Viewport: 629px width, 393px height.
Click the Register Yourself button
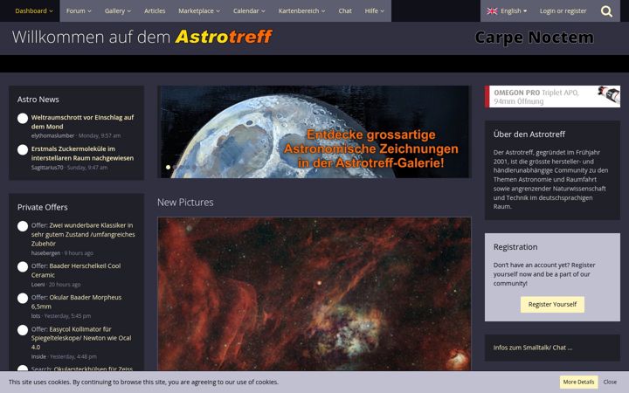pyautogui.click(x=552, y=305)
